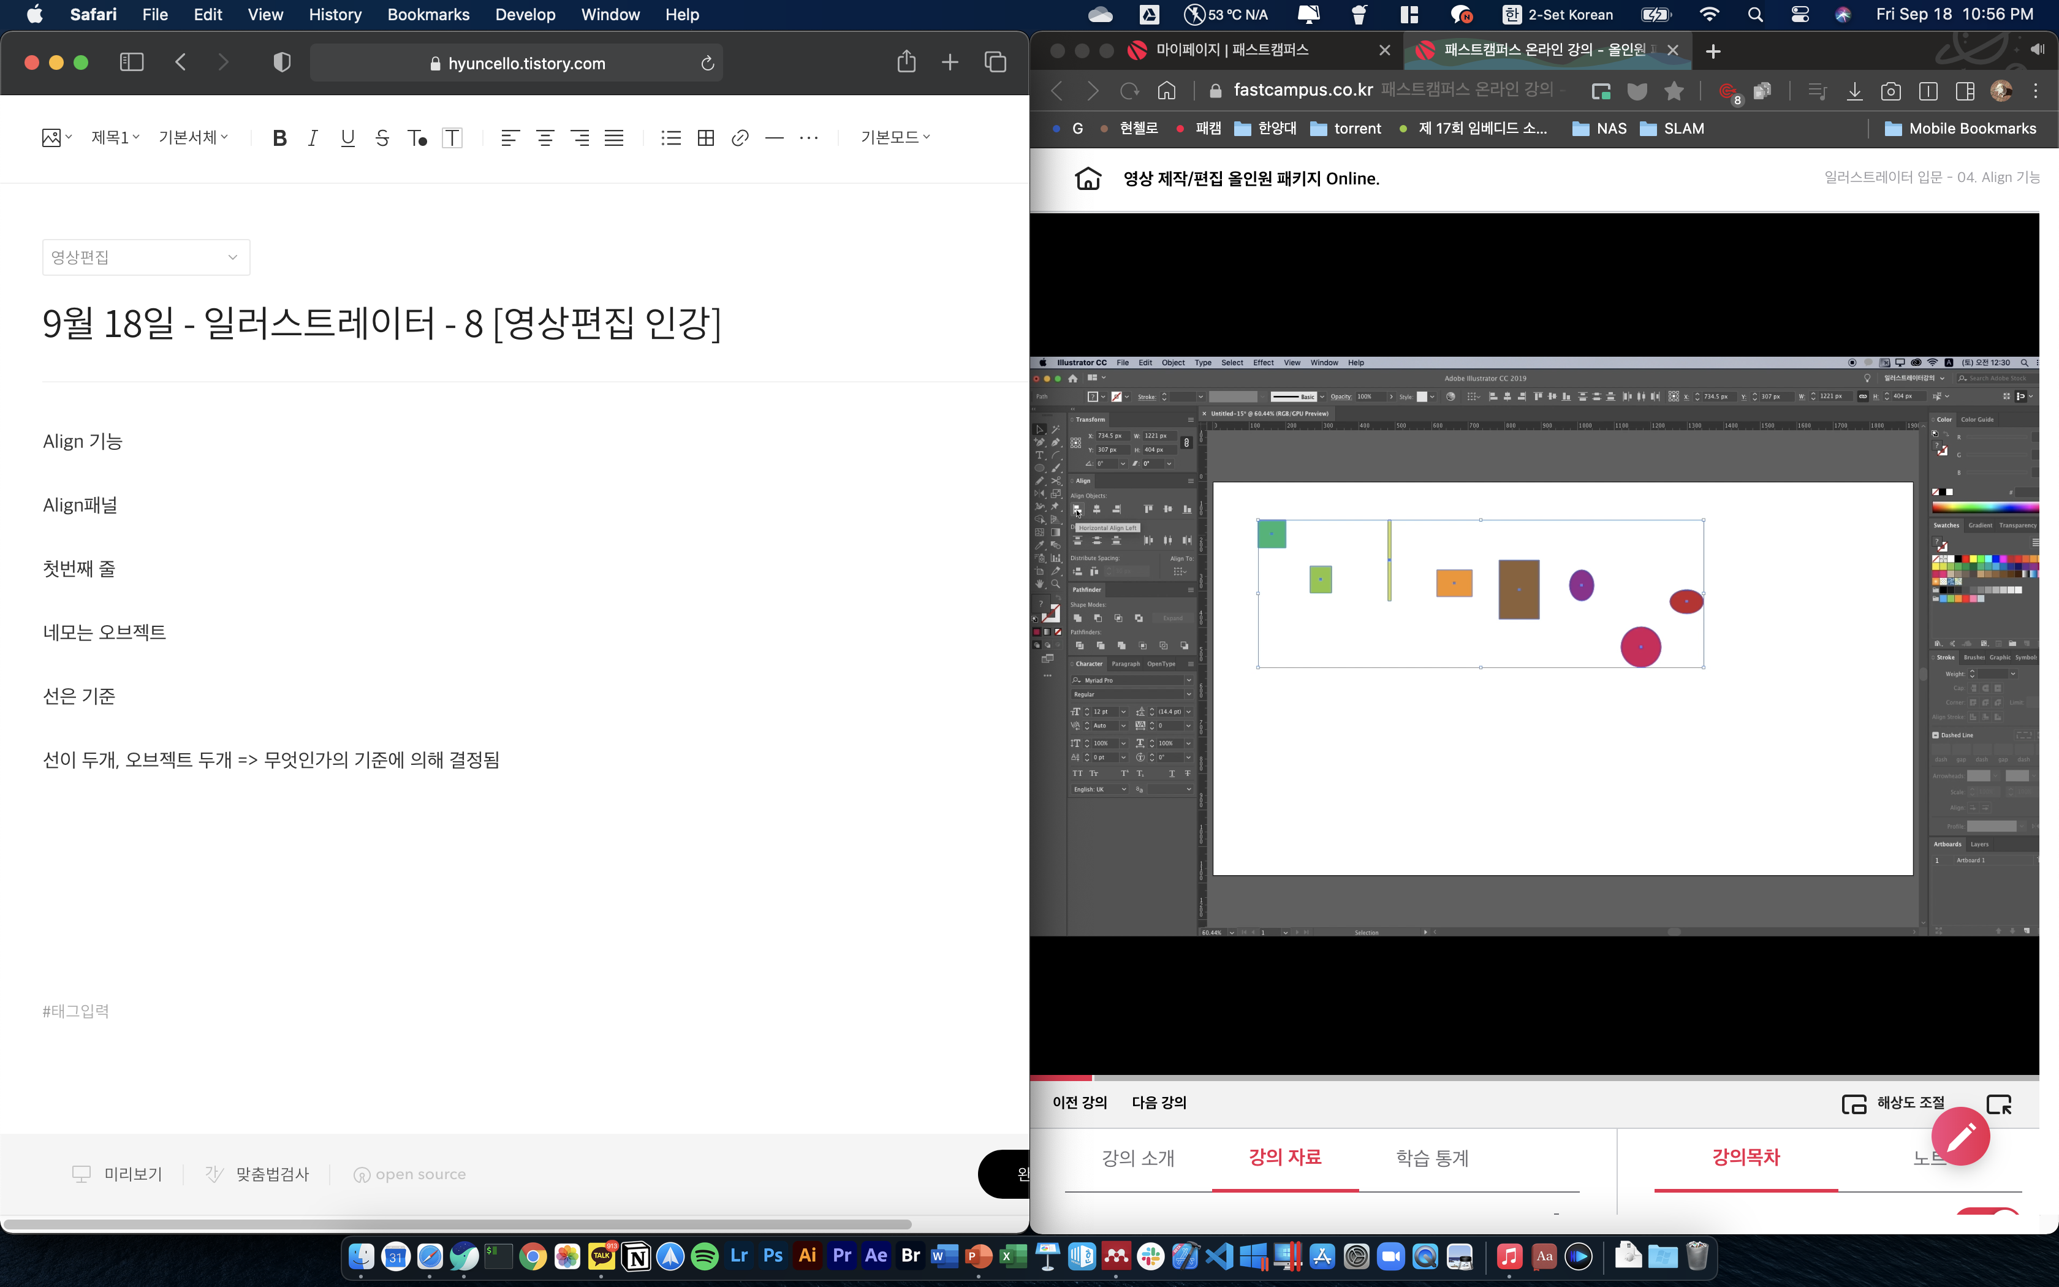Viewport: 2059px width, 1287px height.
Task: Go to 다음 강의 (next lecture)
Action: coord(1158,1103)
